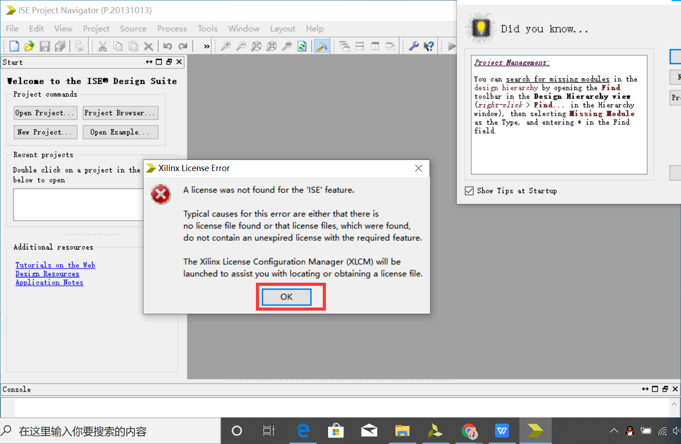Click the Undo arrow icon

[167, 46]
